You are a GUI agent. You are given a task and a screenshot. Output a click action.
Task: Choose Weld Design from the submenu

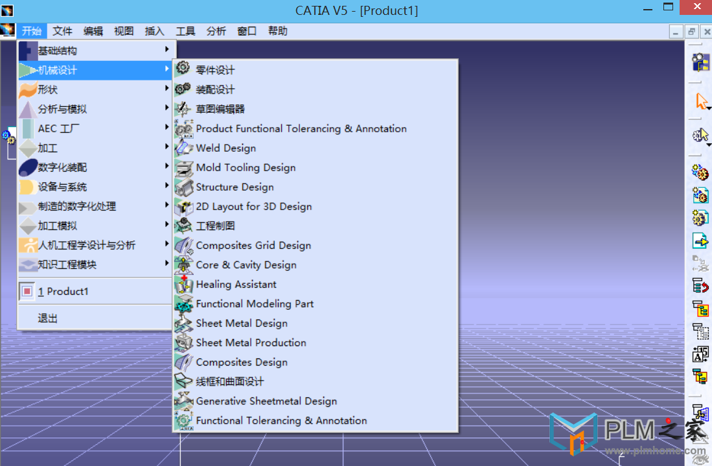[316, 148]
